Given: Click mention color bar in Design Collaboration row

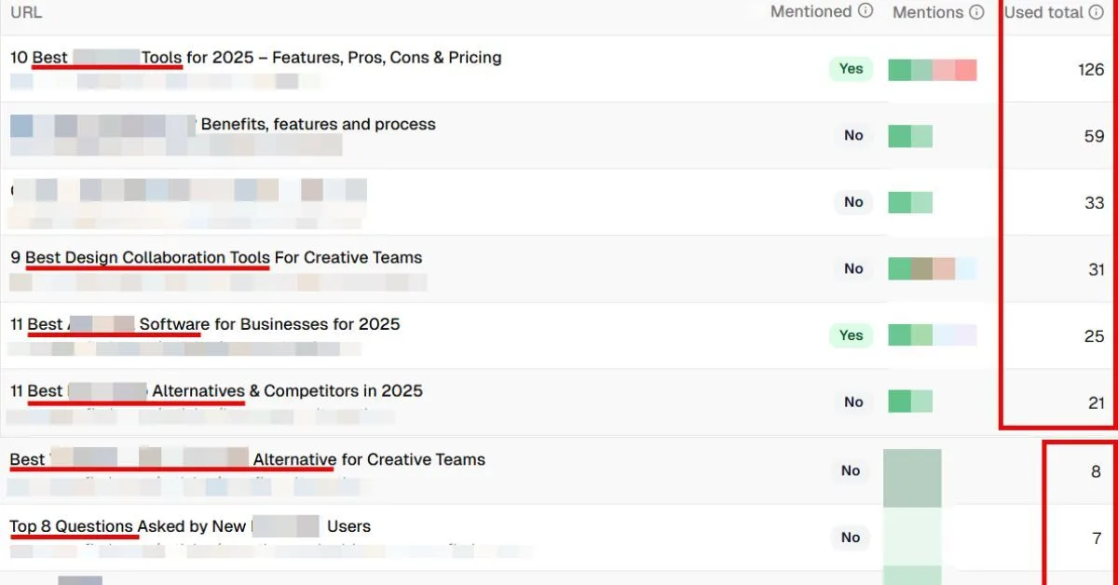Looking at the screenshot, I should (933, 269).
